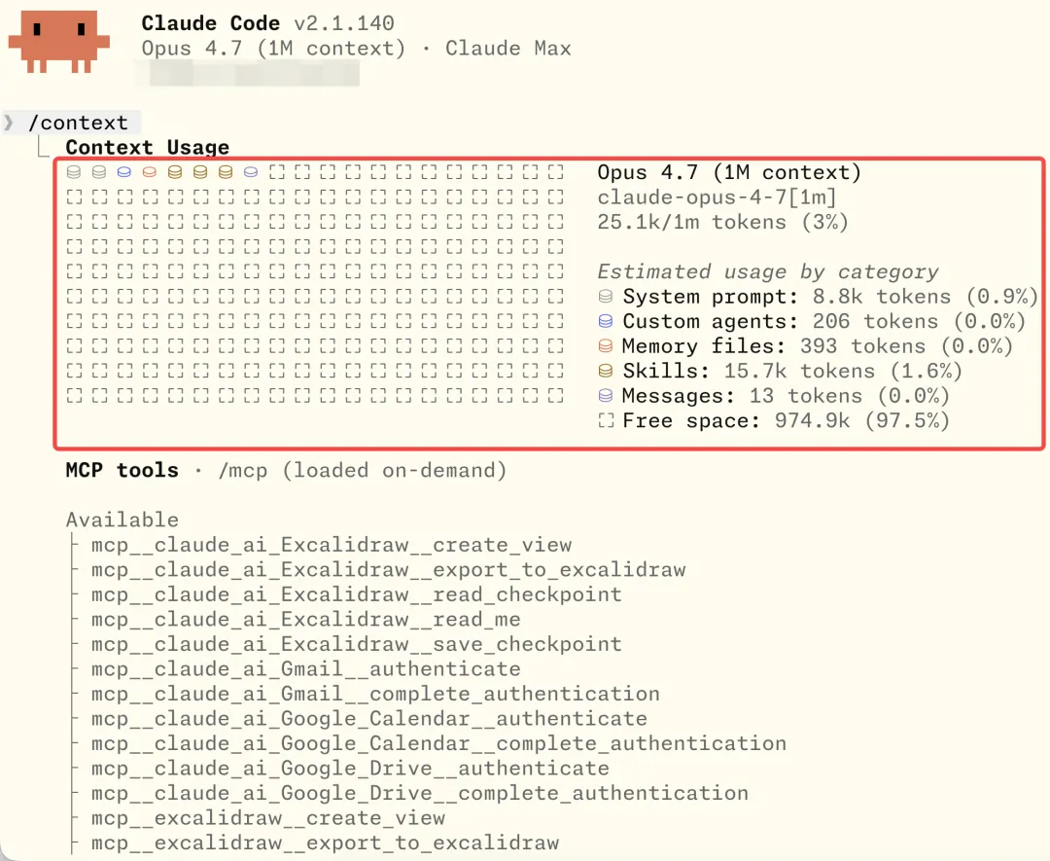Click the claude-opus-4-7[1m] model identifier
1050x861 pixels.
click(717, 197)
